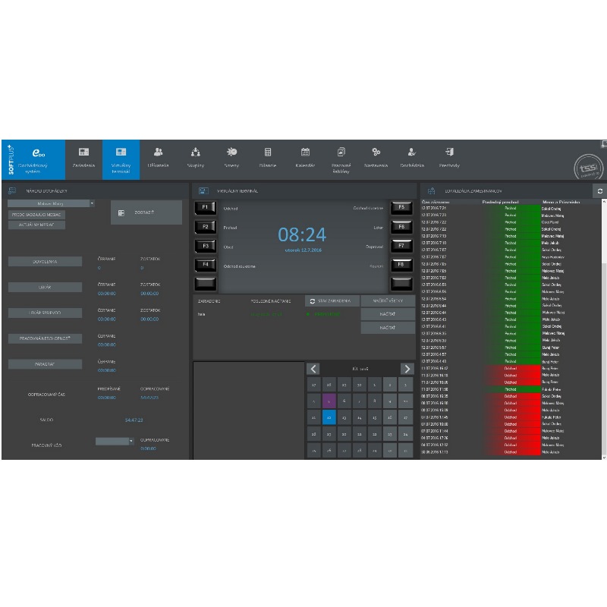Image resolution: width=607 pixels, height=607 pixels.
Task: Select the blue highlighted day 12 in calendar
Action: (329, 417)
